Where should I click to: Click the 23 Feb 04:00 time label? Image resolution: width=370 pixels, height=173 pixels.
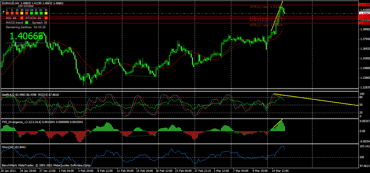coord(183,171)
